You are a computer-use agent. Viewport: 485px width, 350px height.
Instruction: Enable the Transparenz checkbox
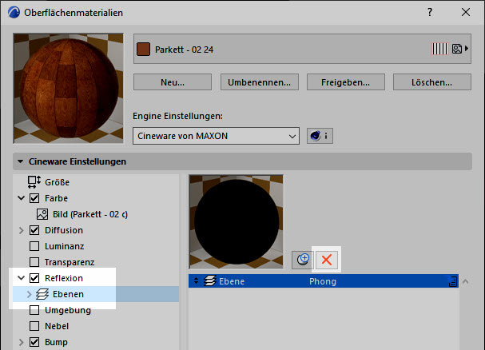[34, 262]
